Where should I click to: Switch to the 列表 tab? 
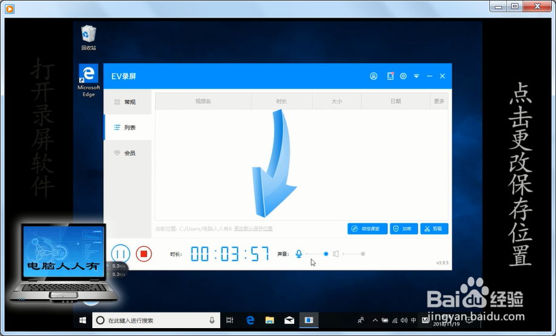[128, 127]
